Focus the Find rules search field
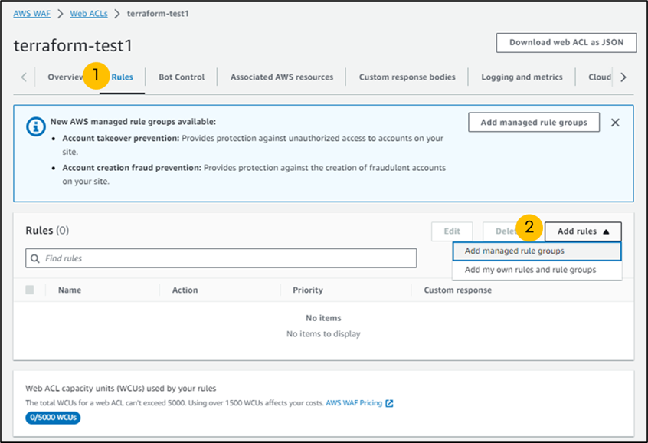Image resolution: width=648 pixels, height=443 pixels. tap(221, 258)
